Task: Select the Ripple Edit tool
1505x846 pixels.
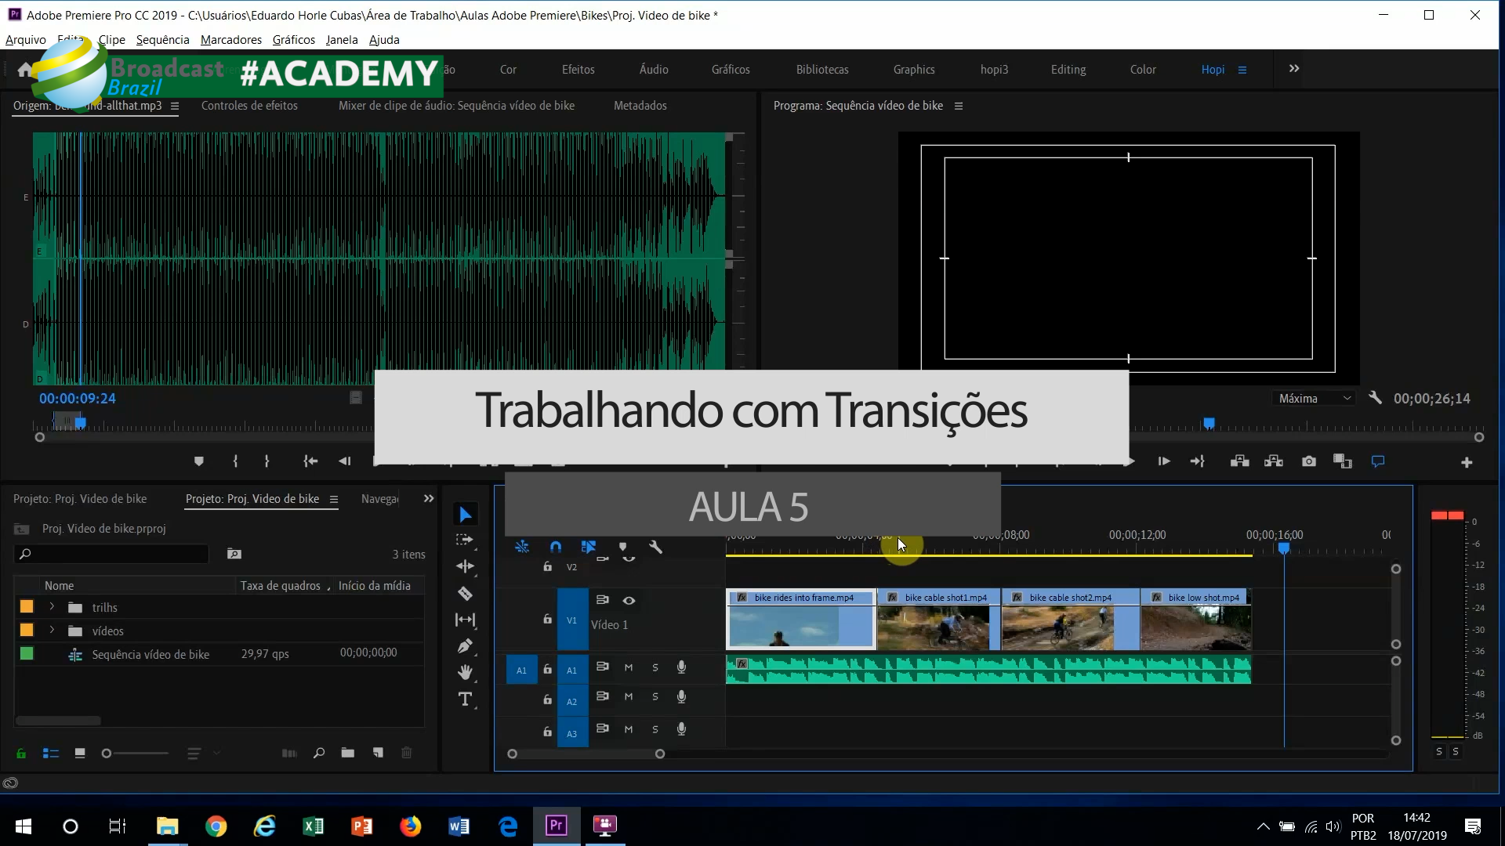Action: click(x=465, y=566)
